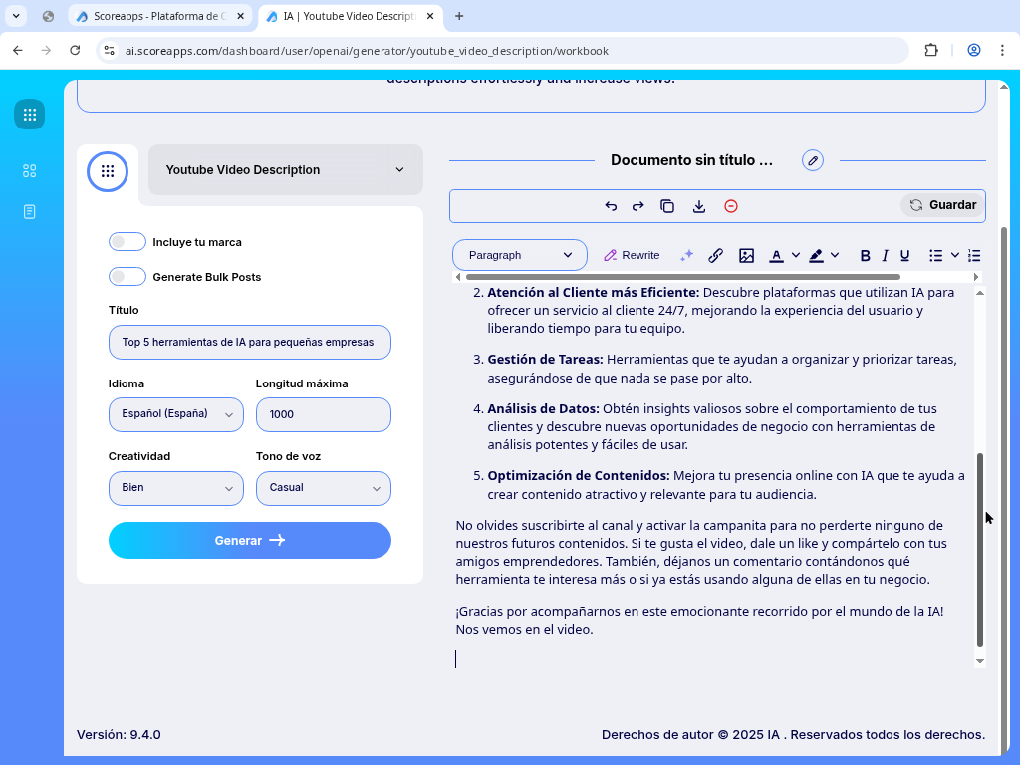Toggle underline formatting

(x=904, y=255)
